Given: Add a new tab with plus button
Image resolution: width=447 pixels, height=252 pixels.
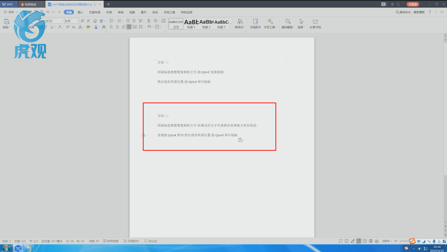Looking at the screenshot, I should (108, 4).
